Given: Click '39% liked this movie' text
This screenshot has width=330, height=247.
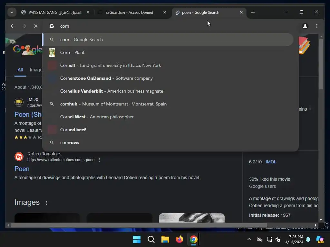Looking at the screenshot, I should [x=269, y=179].
